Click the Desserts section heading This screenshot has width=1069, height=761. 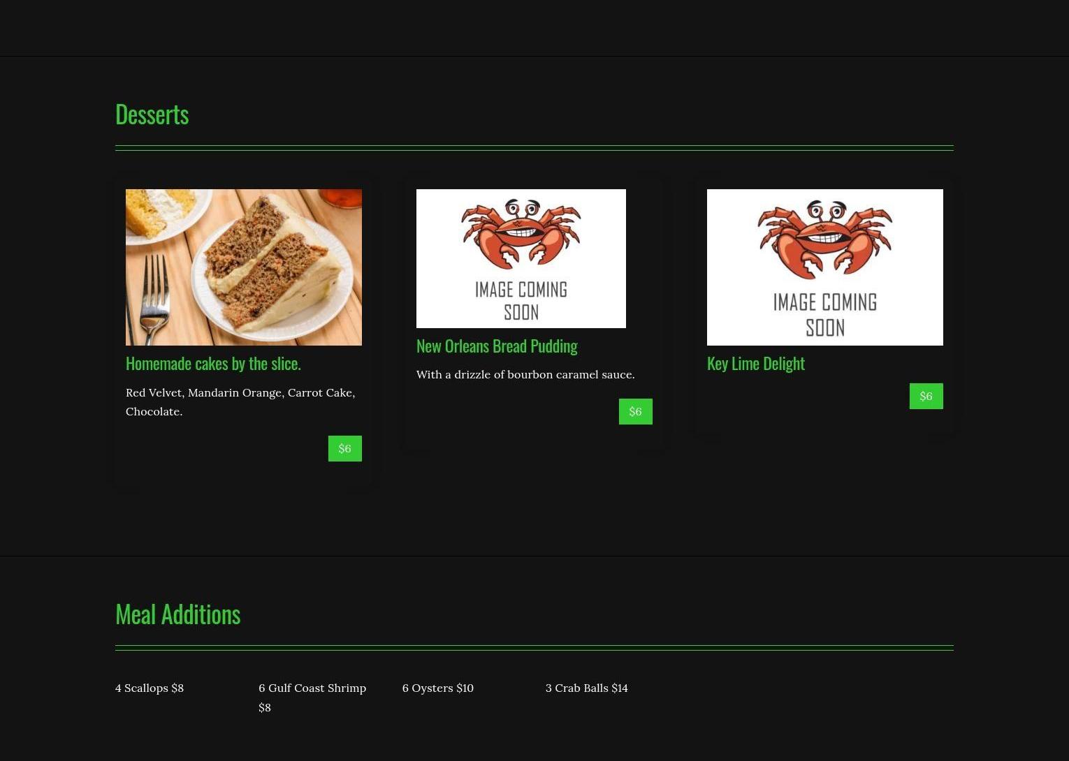152,114
